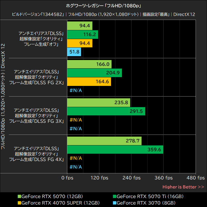Screen dimensions: 207x207
Task: Click the 204.9 value on the dark green bar
Action: pos(113,73)
